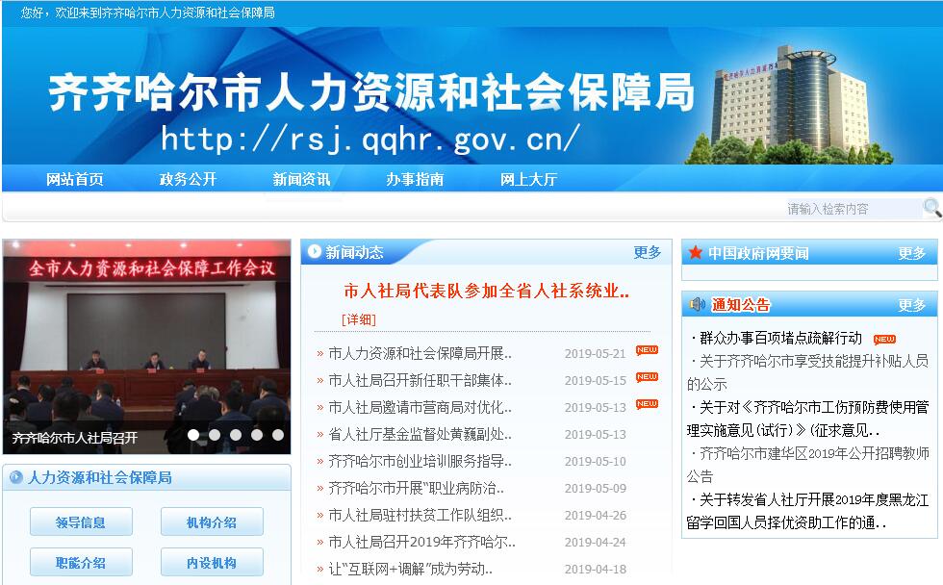Click the 人力资源和社会保障局 panel header icon

point(15,477)
